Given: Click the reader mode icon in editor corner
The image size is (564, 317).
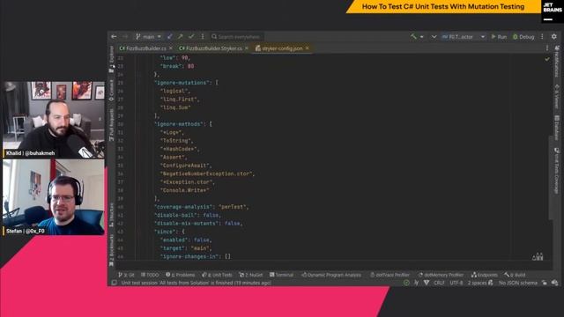Looking at the screenshot, I should (538, 256).
